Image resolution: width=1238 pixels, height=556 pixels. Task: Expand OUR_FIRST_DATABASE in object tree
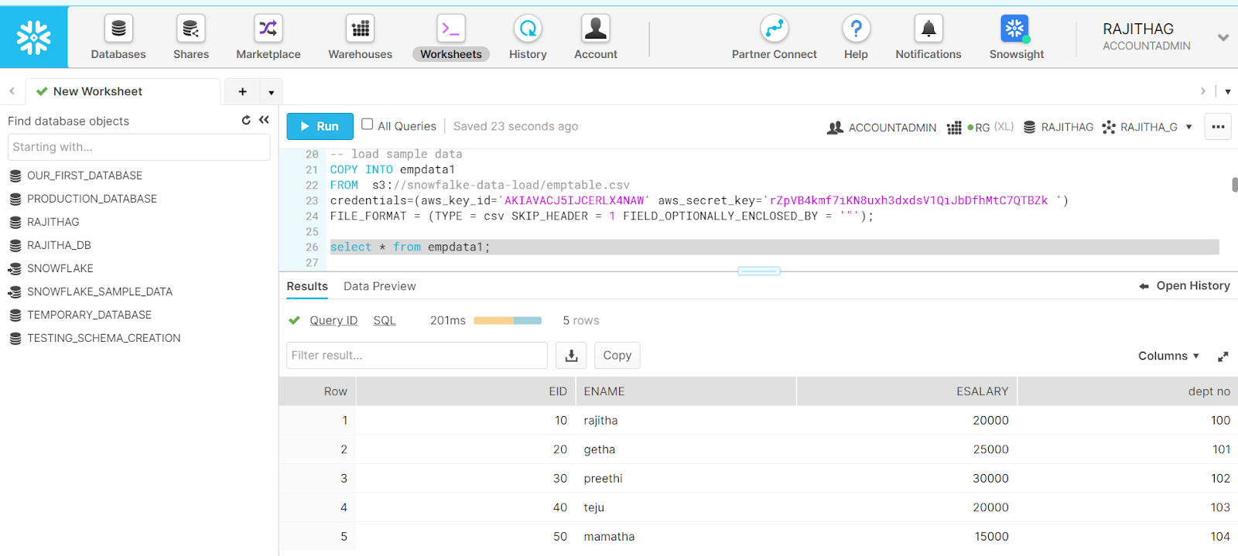click(x=84, y=176)
